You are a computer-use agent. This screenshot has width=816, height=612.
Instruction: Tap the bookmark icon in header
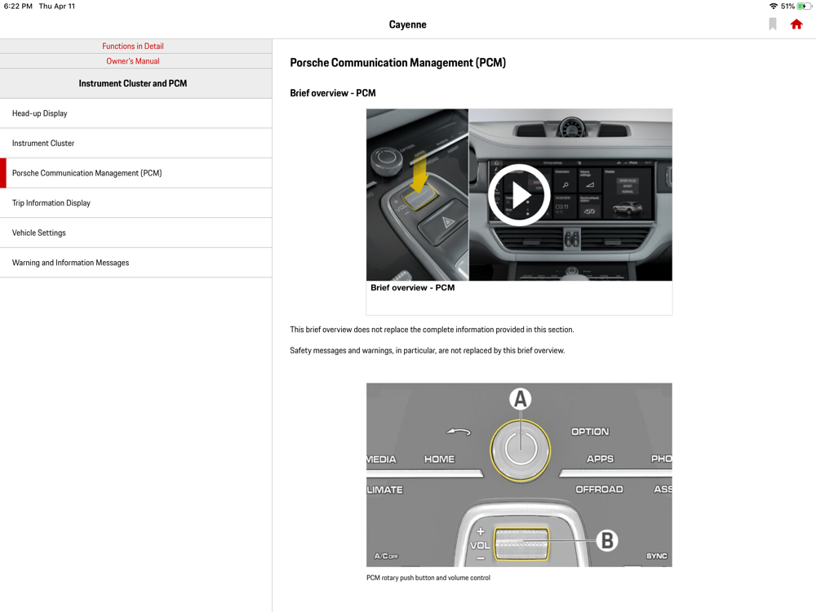click(773, 24)
